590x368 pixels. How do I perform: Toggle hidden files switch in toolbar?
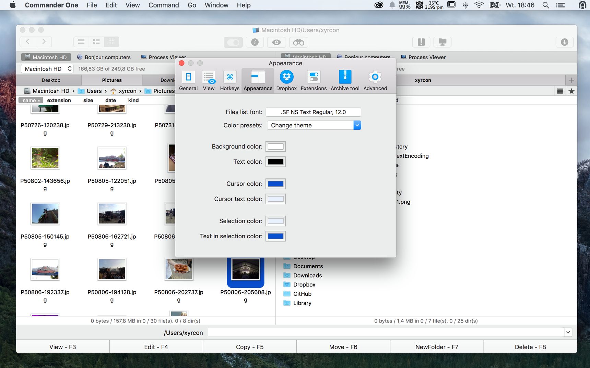(233, 42)
